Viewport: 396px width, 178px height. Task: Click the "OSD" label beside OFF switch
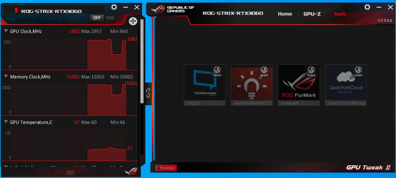click(110, 18)
